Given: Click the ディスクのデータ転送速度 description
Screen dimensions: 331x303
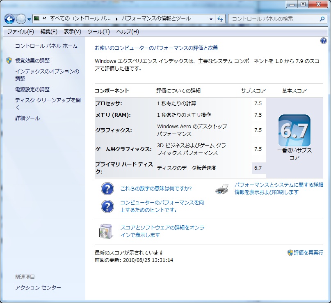Looking at the screenshot, I should pyautogui.click(x=186, y=168).
